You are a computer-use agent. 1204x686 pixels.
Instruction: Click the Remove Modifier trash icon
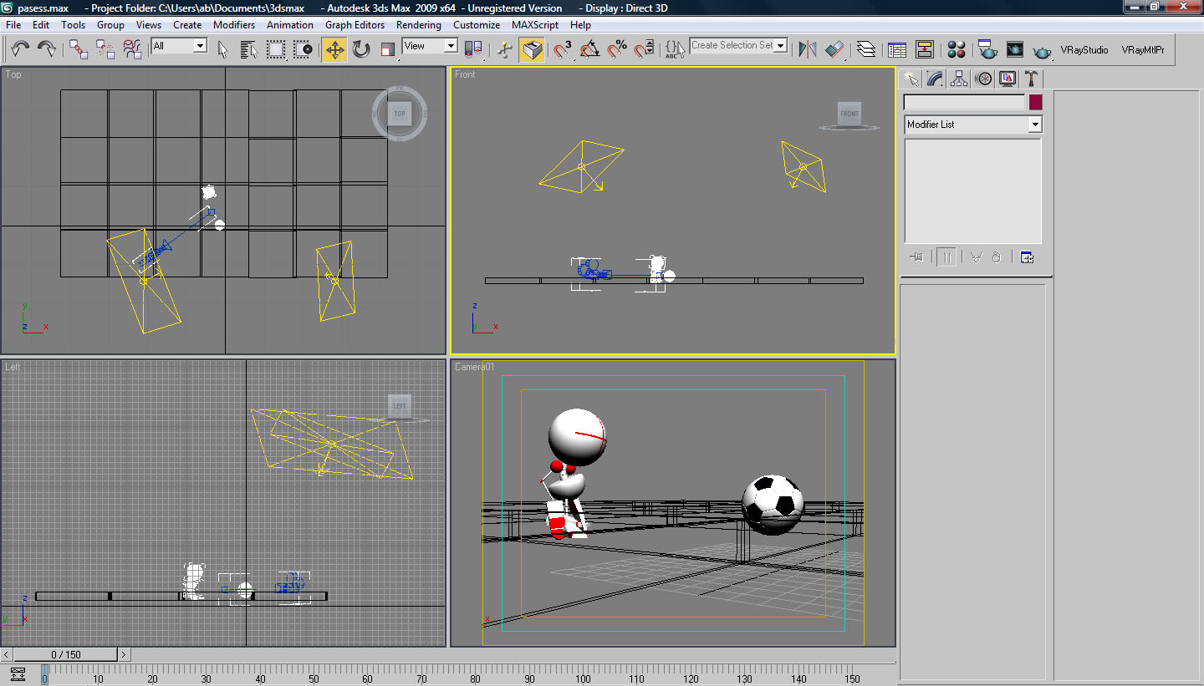tap(996, 257)
